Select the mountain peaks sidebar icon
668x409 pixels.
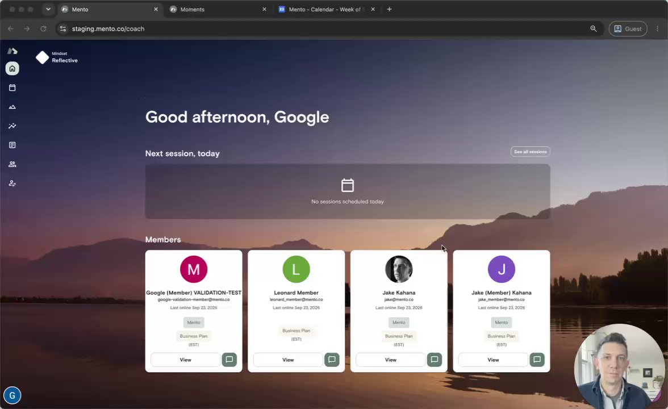(12, 107)
